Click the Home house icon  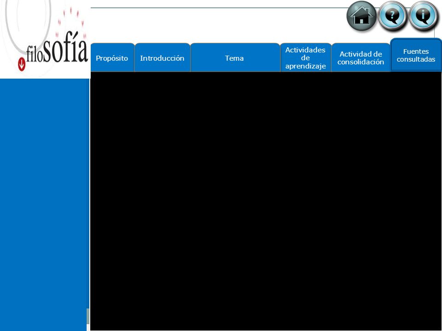tap(361, 16)
